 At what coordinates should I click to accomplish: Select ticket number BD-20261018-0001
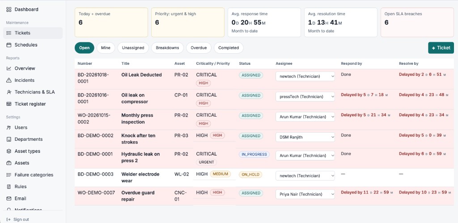93,78
